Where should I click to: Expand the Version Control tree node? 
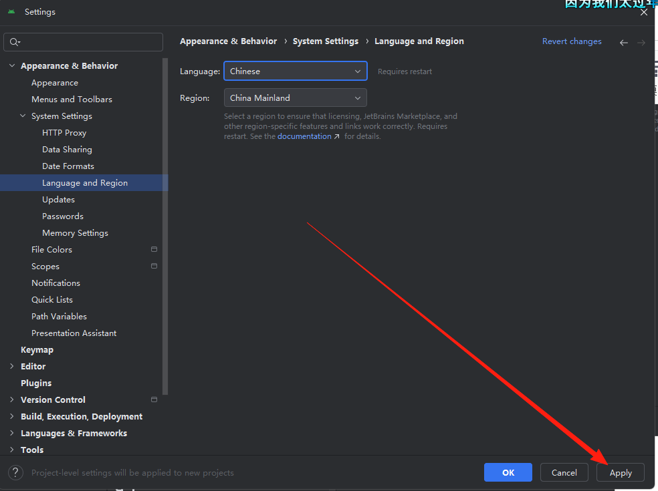[12, 399]
